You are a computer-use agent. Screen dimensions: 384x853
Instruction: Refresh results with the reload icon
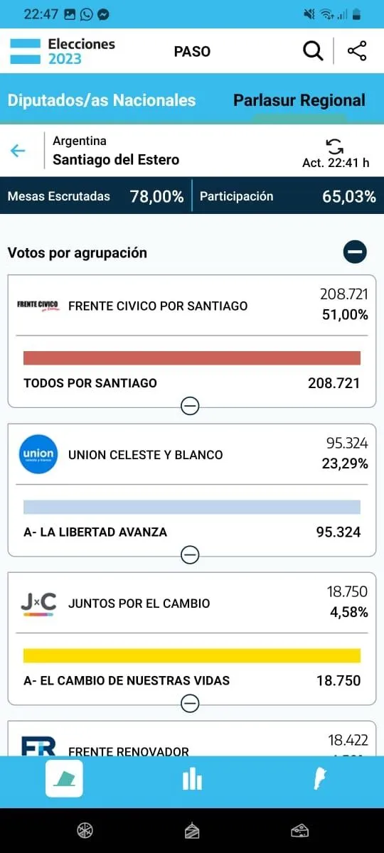pos(334,146)
